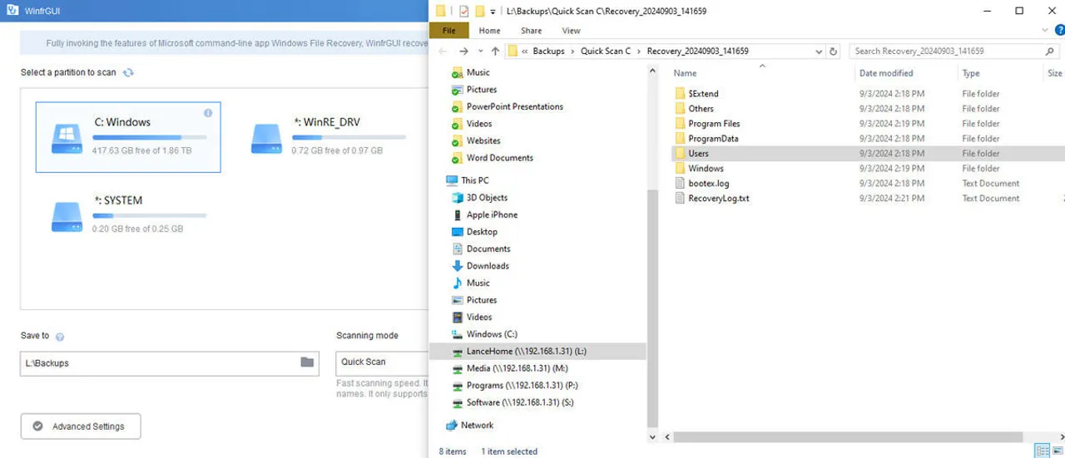Open the File menu tab
The width and height of the screenshot is (1065, 458).
pyautogui.click(x=449, y=31)
